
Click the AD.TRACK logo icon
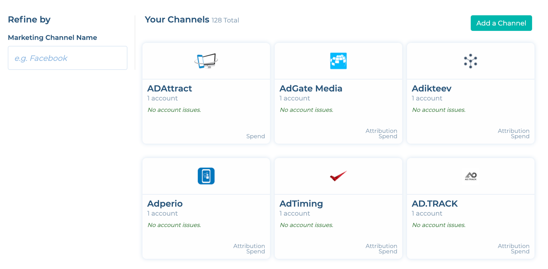click(x=471, y=176)
